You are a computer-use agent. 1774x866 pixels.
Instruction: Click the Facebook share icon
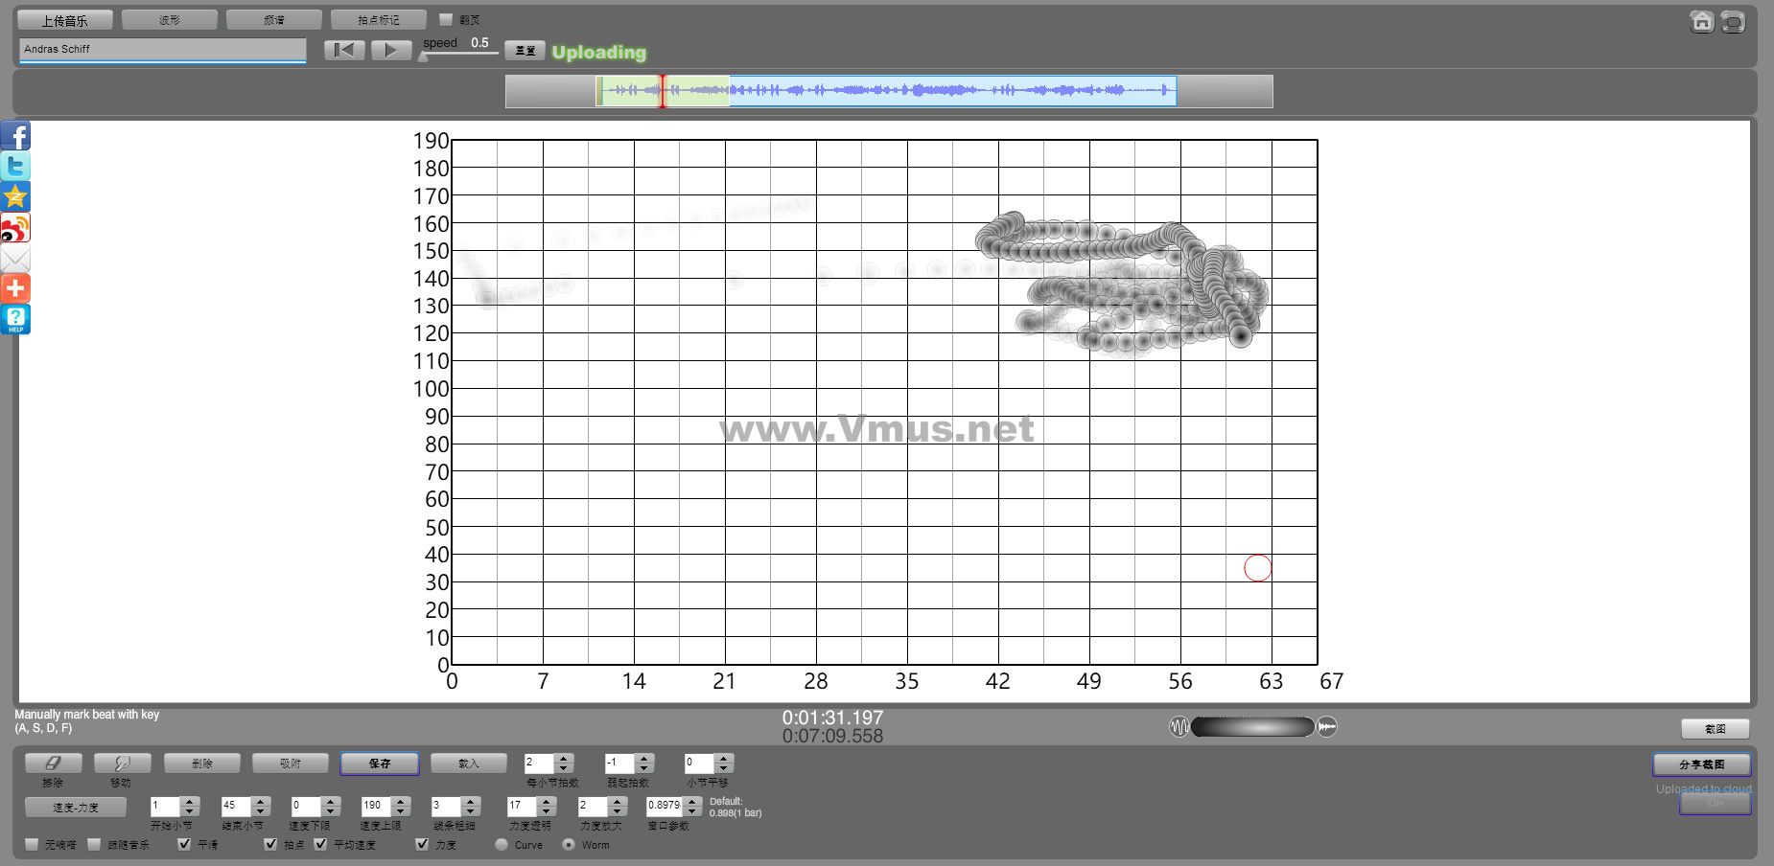15,136
